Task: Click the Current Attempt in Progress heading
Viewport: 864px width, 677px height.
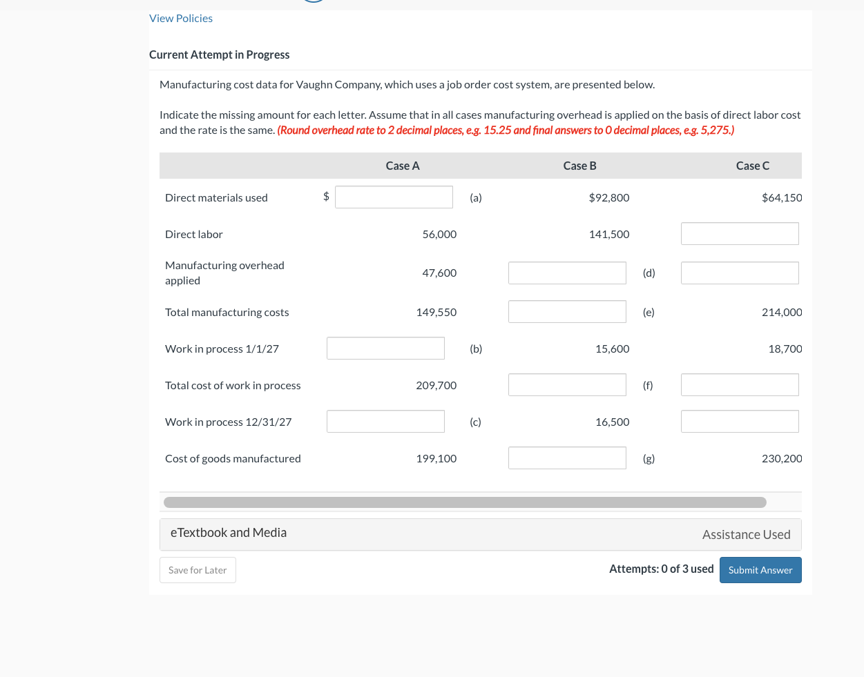Action: [219, 55]
